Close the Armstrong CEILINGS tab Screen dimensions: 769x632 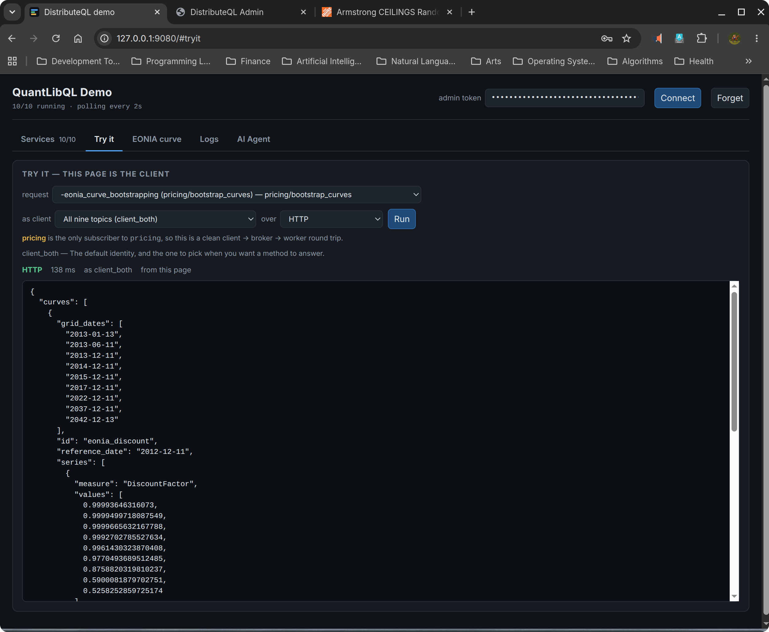tap(449, 12)
